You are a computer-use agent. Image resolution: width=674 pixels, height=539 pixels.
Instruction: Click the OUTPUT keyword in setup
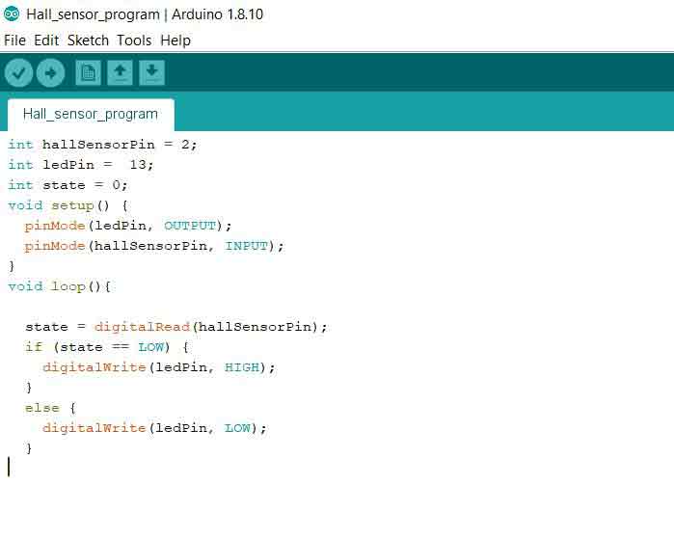coord(190,226)
